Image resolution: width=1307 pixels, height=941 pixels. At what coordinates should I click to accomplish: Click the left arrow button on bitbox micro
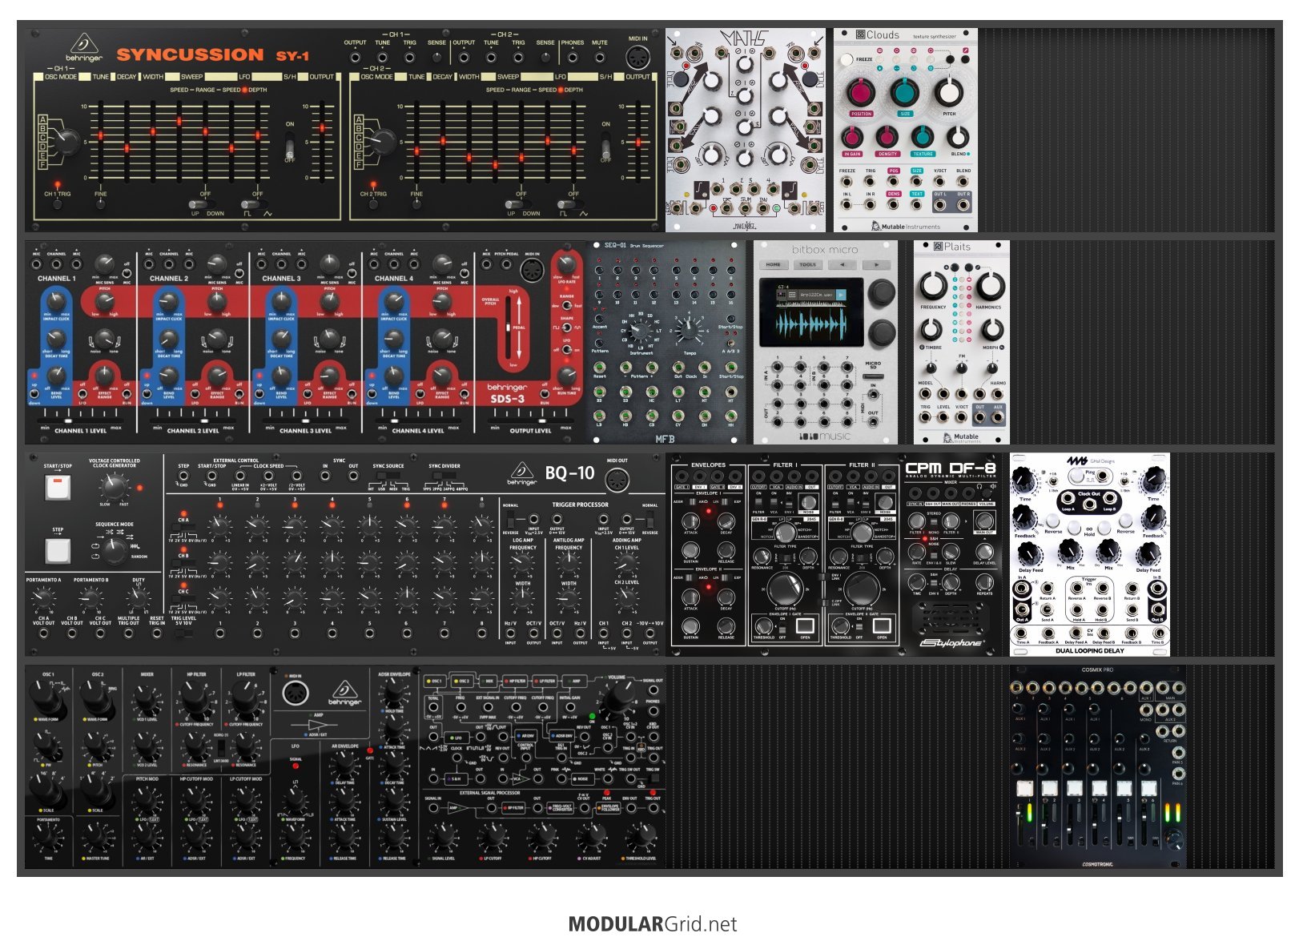[842, 264]
